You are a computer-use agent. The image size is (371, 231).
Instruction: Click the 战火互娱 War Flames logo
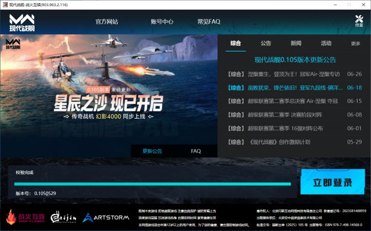click(x=25, y=217)
